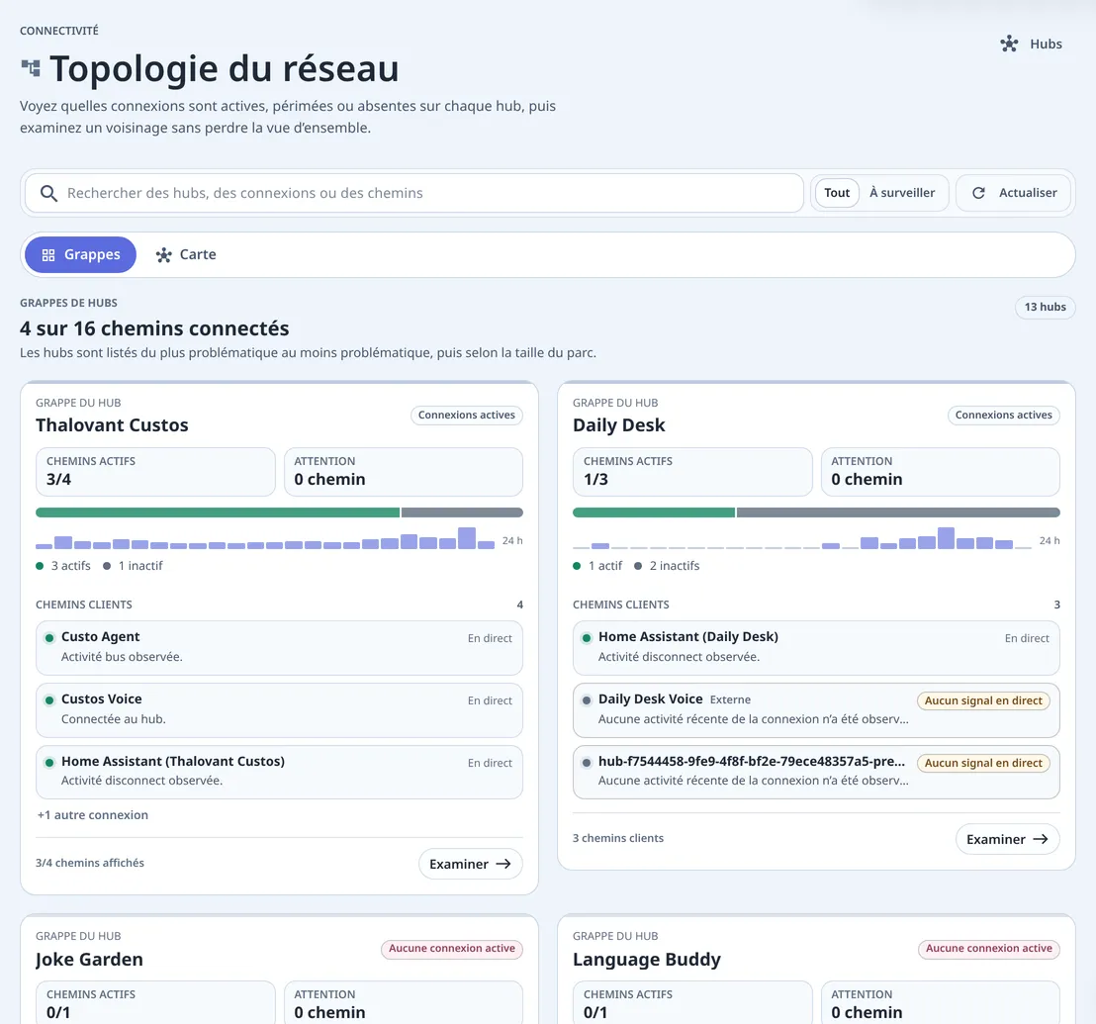1096x1024 pixels.
Task: Click the Daily Desk 24 h activity chart
Action: 802,538
